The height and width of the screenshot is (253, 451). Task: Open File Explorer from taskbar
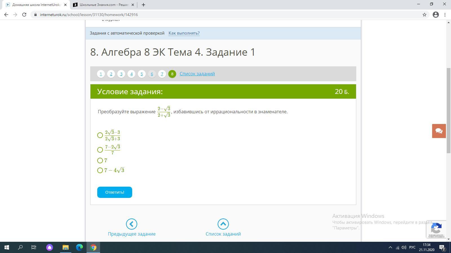point(65,247)
